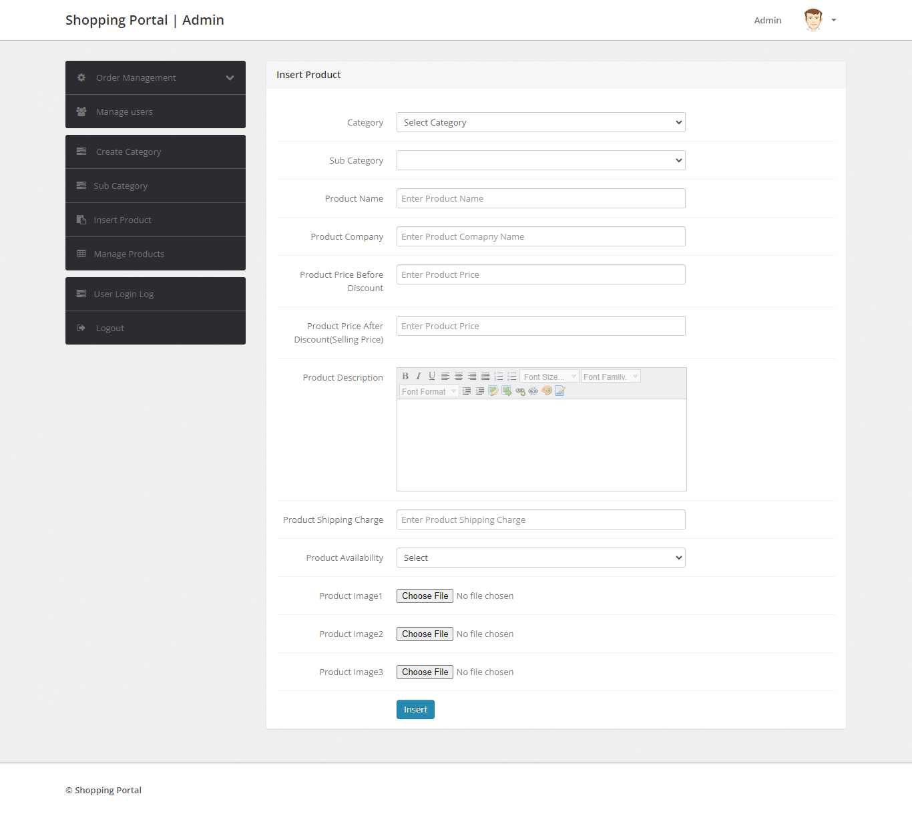
Task: Insert a bulleted list in the description
Action: pyautogui.click(x=511, y=376)
